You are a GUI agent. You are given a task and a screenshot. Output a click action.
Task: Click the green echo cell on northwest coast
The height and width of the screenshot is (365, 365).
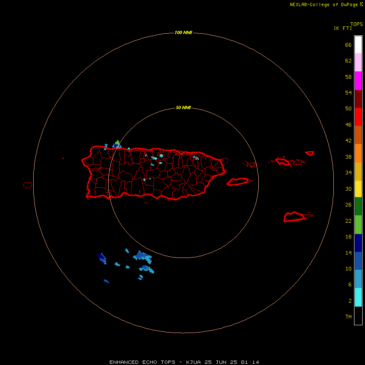(117, 142)
